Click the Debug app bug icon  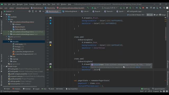pyautogui.click(x=130, y=8)
